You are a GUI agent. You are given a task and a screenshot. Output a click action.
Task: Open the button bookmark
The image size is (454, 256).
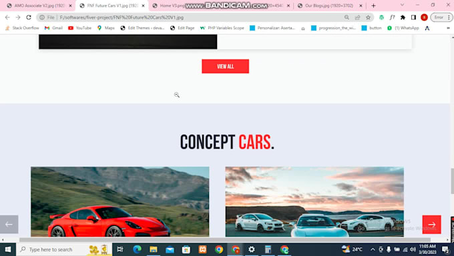(371, 28)
